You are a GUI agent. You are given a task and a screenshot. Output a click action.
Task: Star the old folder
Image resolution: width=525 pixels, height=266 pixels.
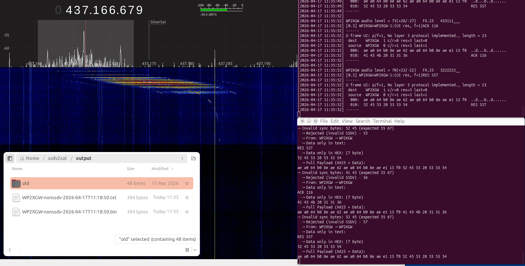pos(187,183)
